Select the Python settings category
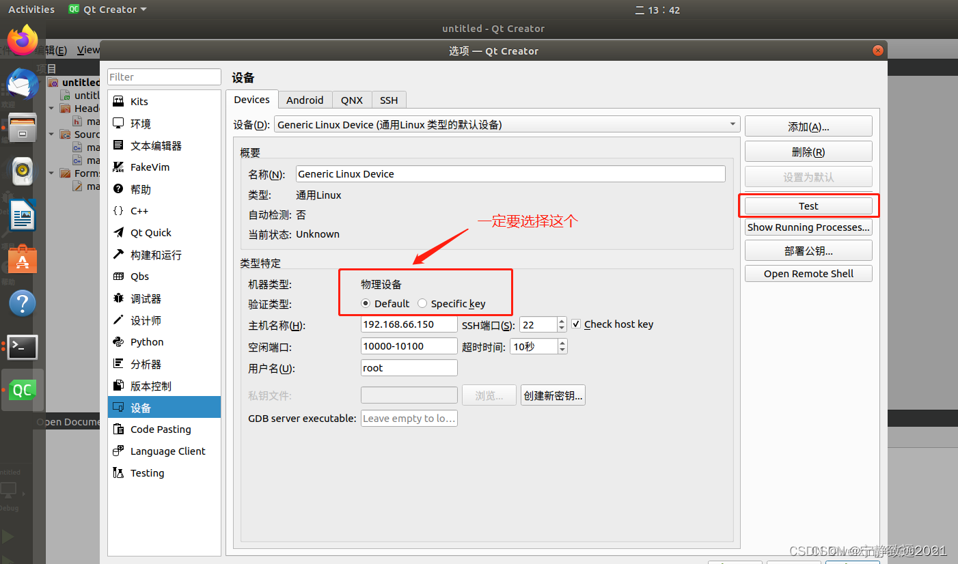Screen dimensions: 958x564 tap(164, 341)
